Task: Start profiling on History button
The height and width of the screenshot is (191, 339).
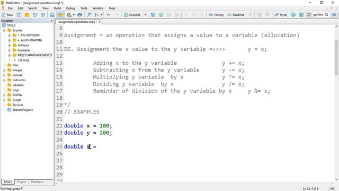Action: [x=217, y=15]
